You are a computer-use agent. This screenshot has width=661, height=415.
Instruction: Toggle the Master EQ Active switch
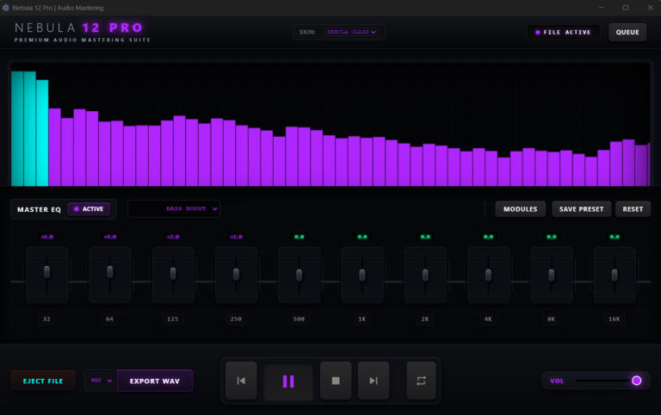pos(89,209)
